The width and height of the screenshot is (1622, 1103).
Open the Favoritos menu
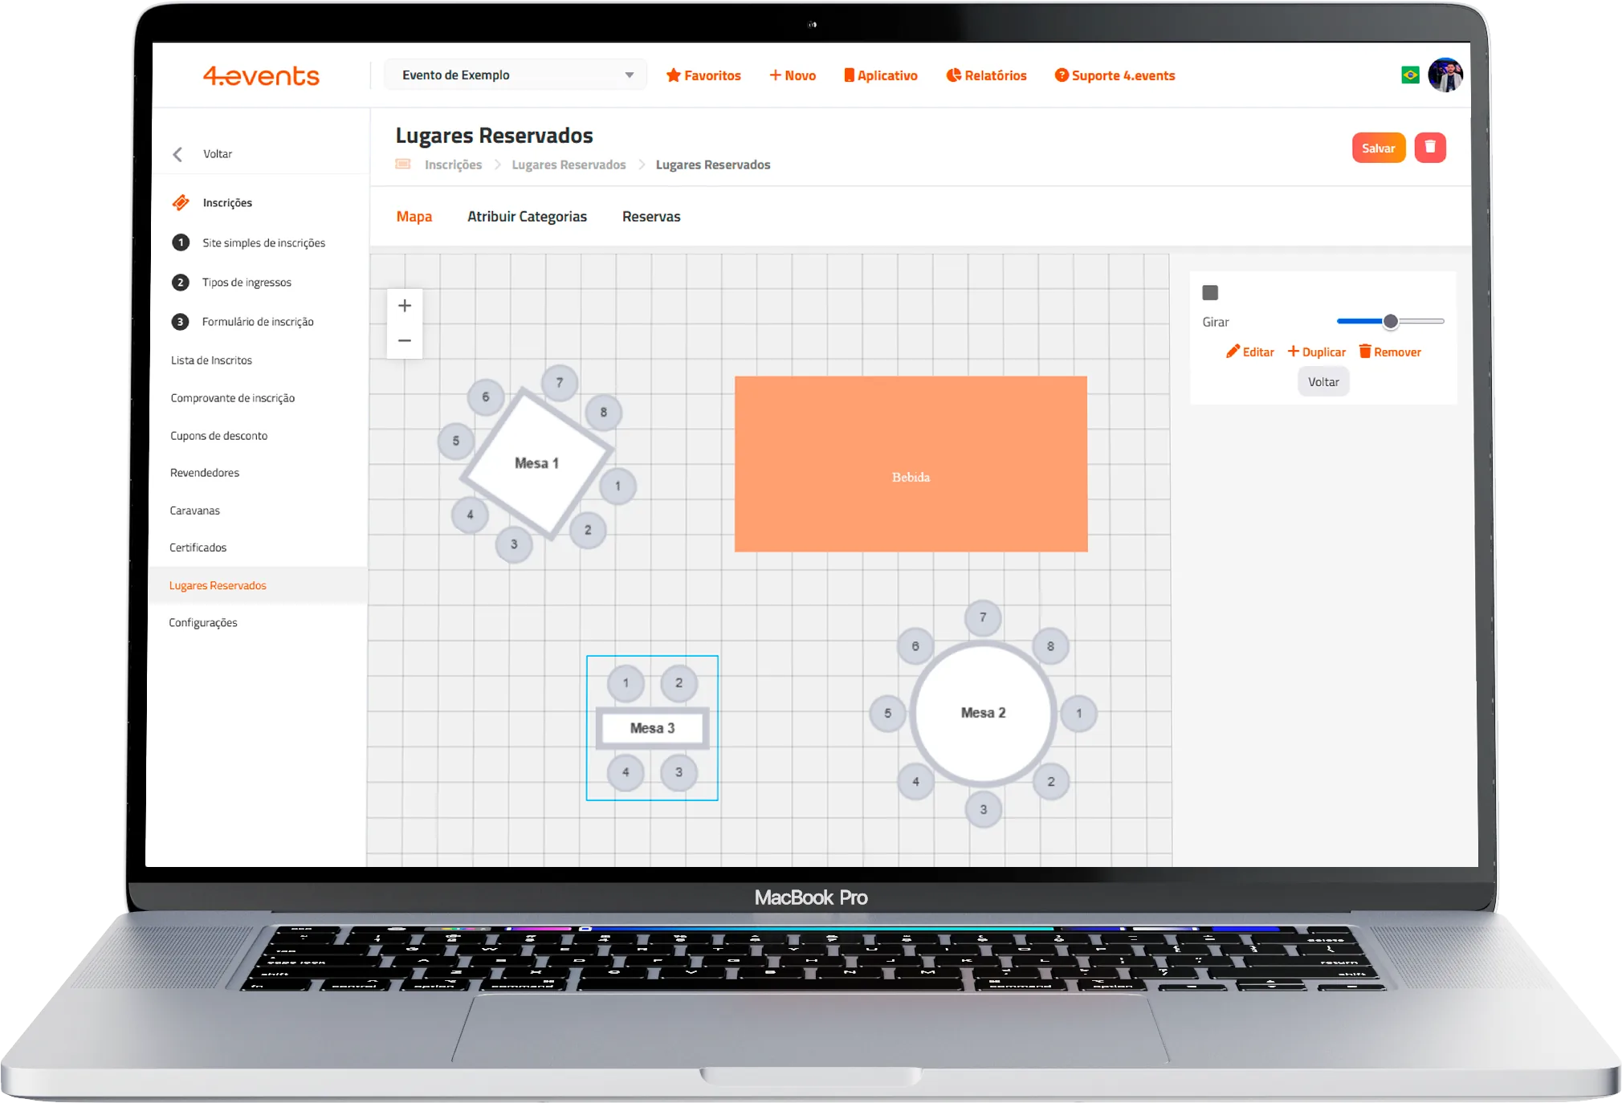(703, 75)
